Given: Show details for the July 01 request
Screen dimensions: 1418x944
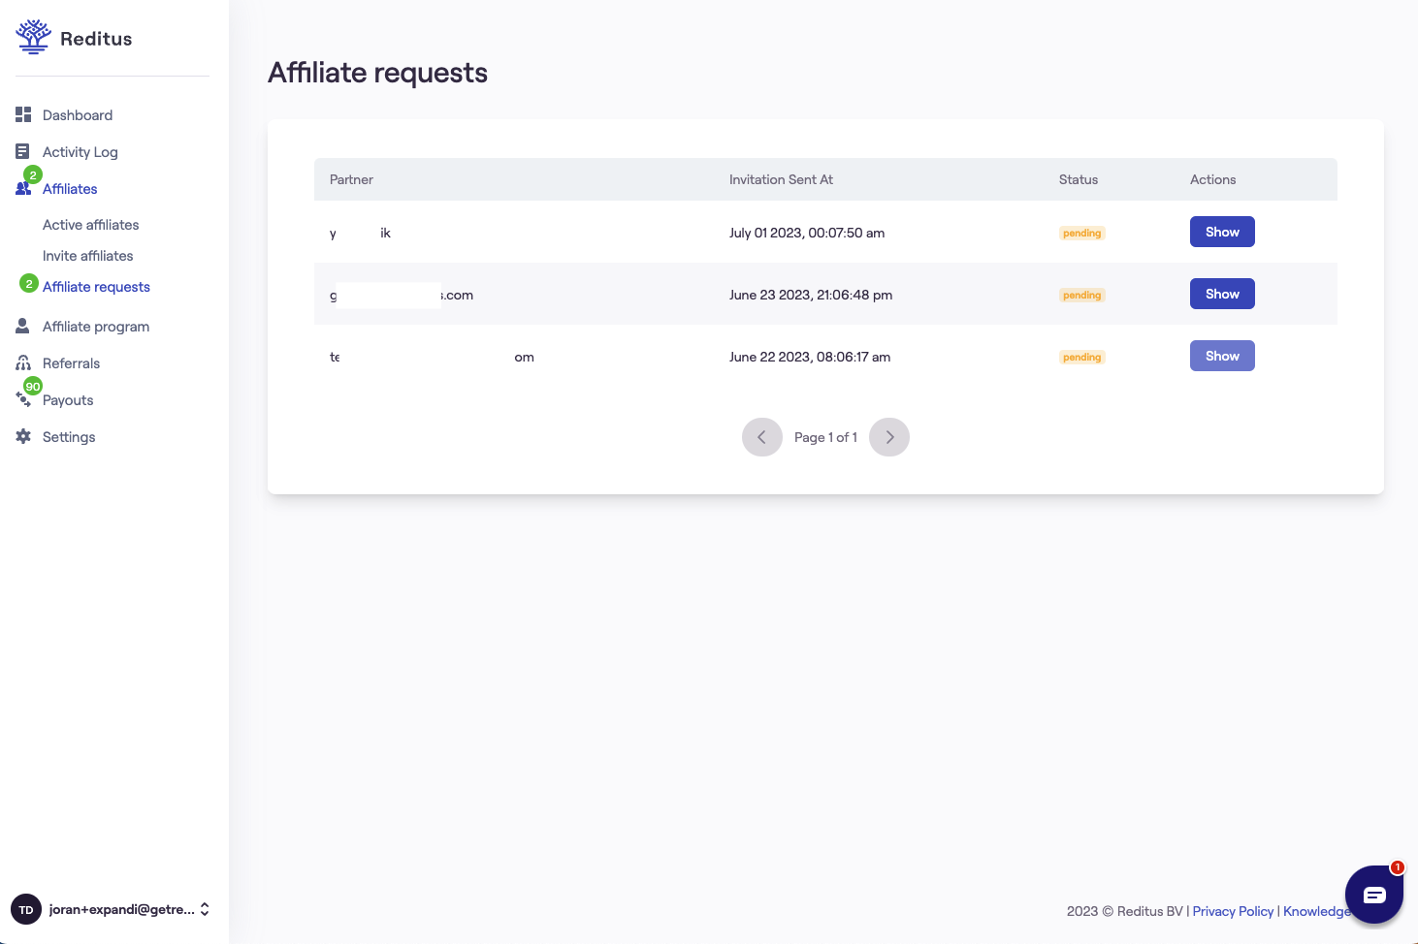Looking at the screenshot, I should point(1221,232).
